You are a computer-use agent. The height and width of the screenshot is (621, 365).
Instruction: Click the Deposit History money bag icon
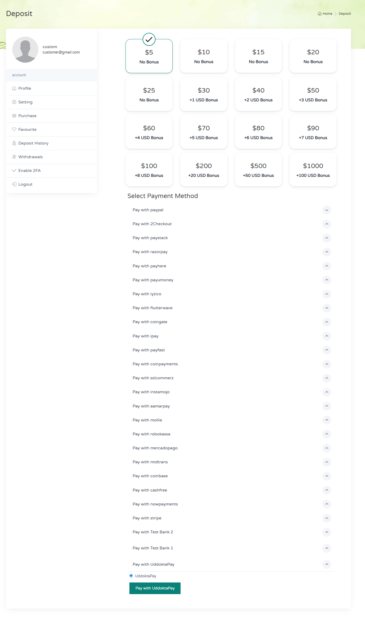14,143
